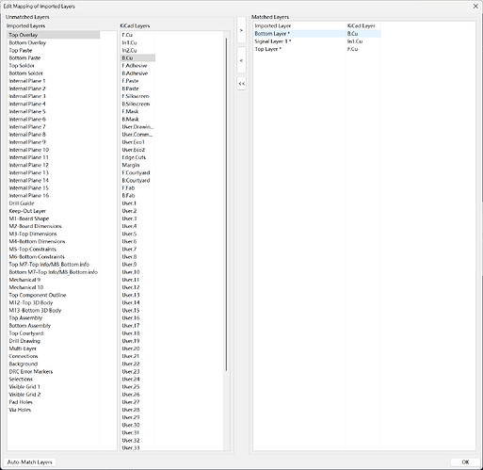The height and width of the screenshot is (470, 483).
Task: Click the '<' remove-from-matched arrow button
Action: tap(241, 60)
